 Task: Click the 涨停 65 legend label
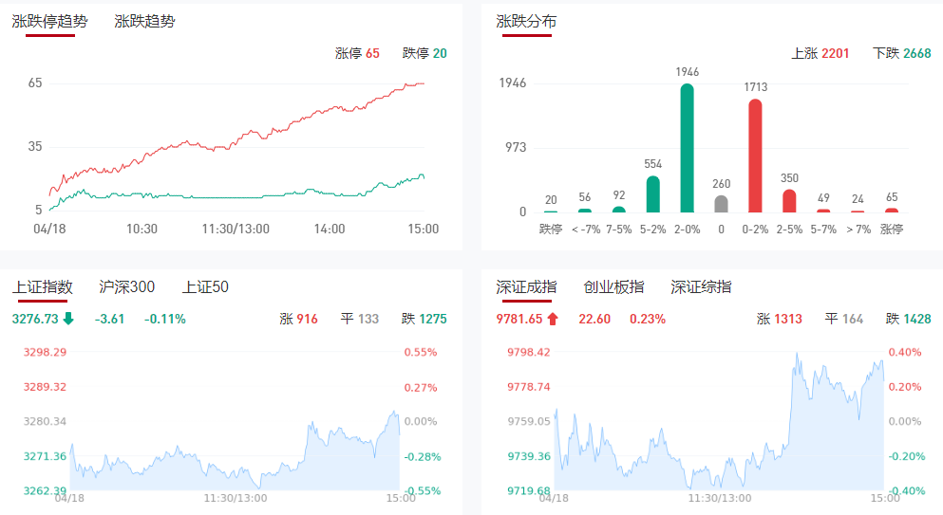pyautogui.click(x=357, y=54)
